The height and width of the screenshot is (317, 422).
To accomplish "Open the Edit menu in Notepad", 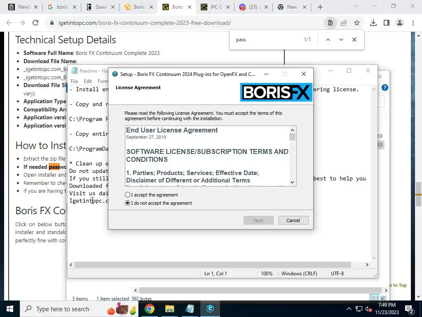I will 88,81.
